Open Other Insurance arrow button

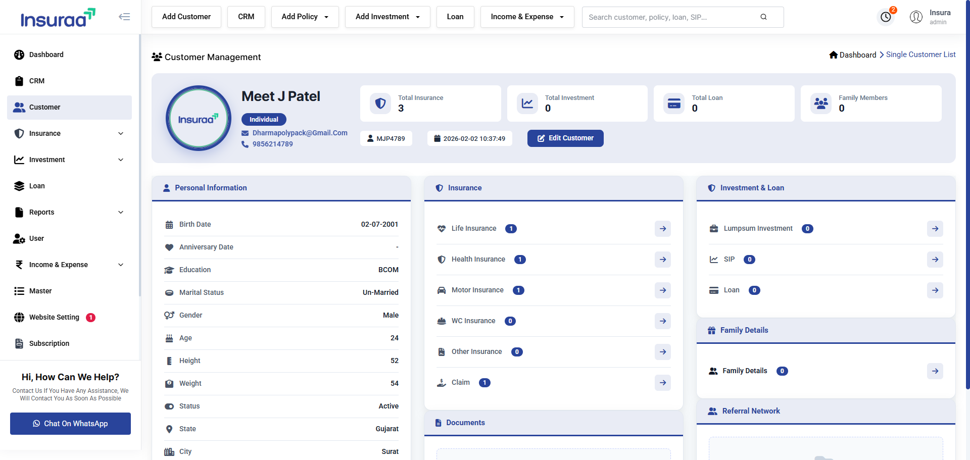(663, 352)
